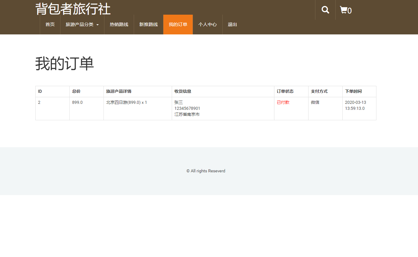Open the 首页 navigation menu item
The width and height of the screenshot is (418, 257).
pyautogui.click(x=50, y=25)
